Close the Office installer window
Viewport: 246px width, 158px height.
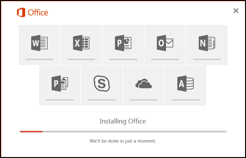point(236,11)
